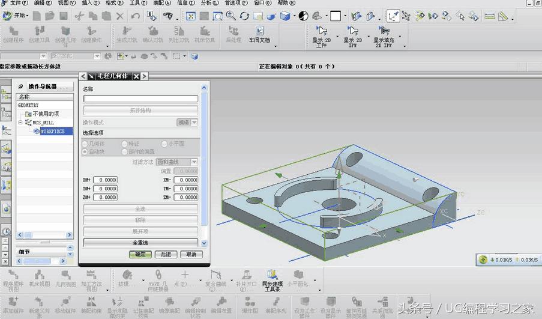Open the 分析 menu in menu bar
542x319 pixels.
pyautogui.click(x=206, y=3)
